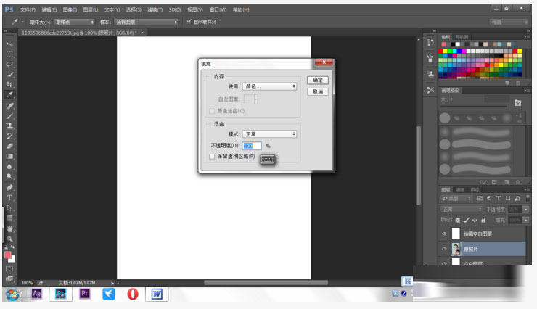Screen dimensions: 537x309
Task: Select the Clone Stamp tool
Action: click(x=9, y=126)
